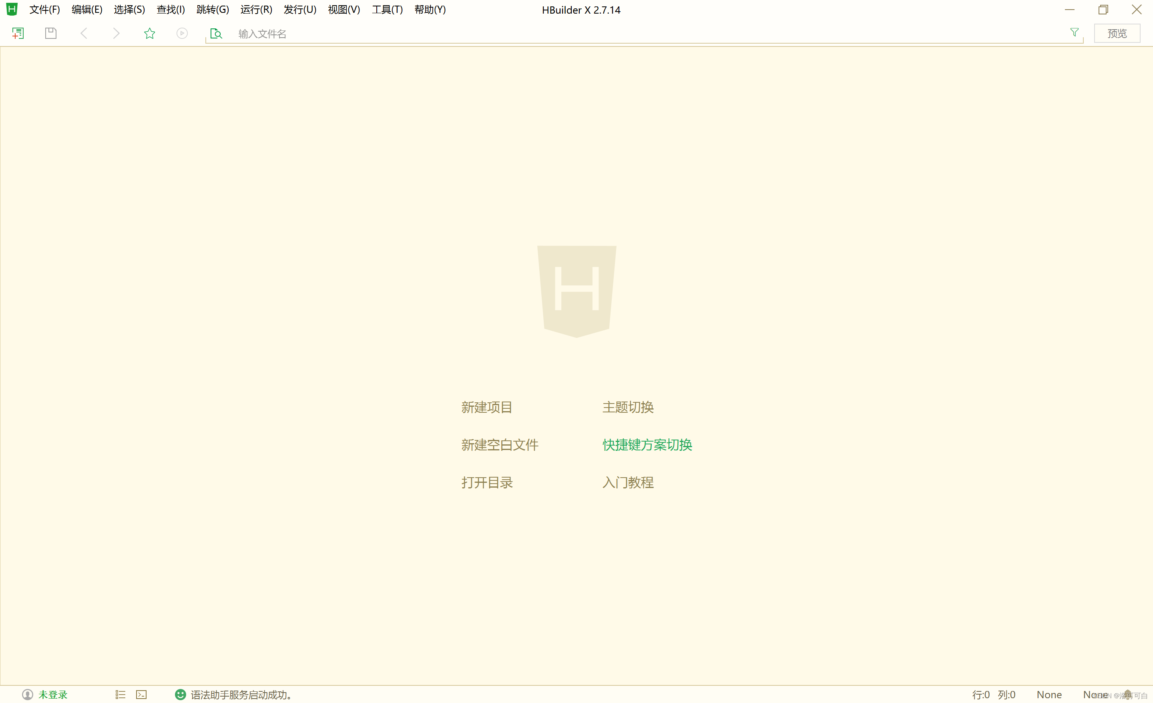This screenshot has height=703, width=1153.
Task: Create a new file using the toolbar icon
Action: click(x=18, y=33)
